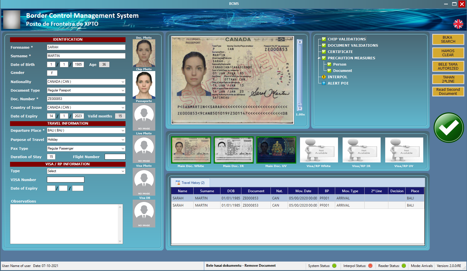Toggle the PRECAUTION MEASURES checkbox
Viewport: 467px width, 271px height.
[324, 58]
